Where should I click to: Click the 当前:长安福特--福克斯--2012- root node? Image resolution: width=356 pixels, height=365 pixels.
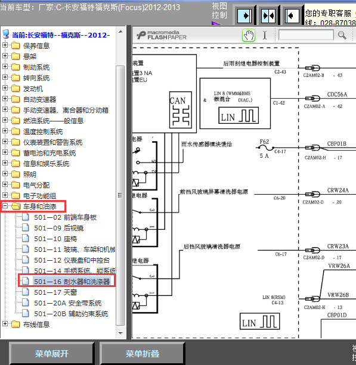click(61, 35)
